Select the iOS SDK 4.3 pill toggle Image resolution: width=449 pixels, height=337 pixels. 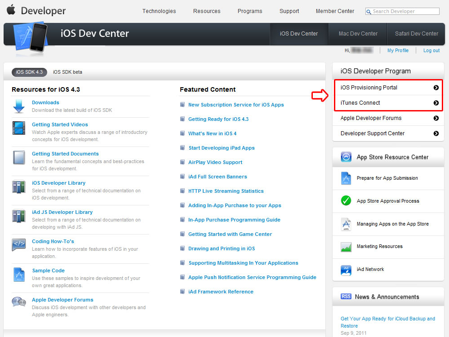coord(29,72)
